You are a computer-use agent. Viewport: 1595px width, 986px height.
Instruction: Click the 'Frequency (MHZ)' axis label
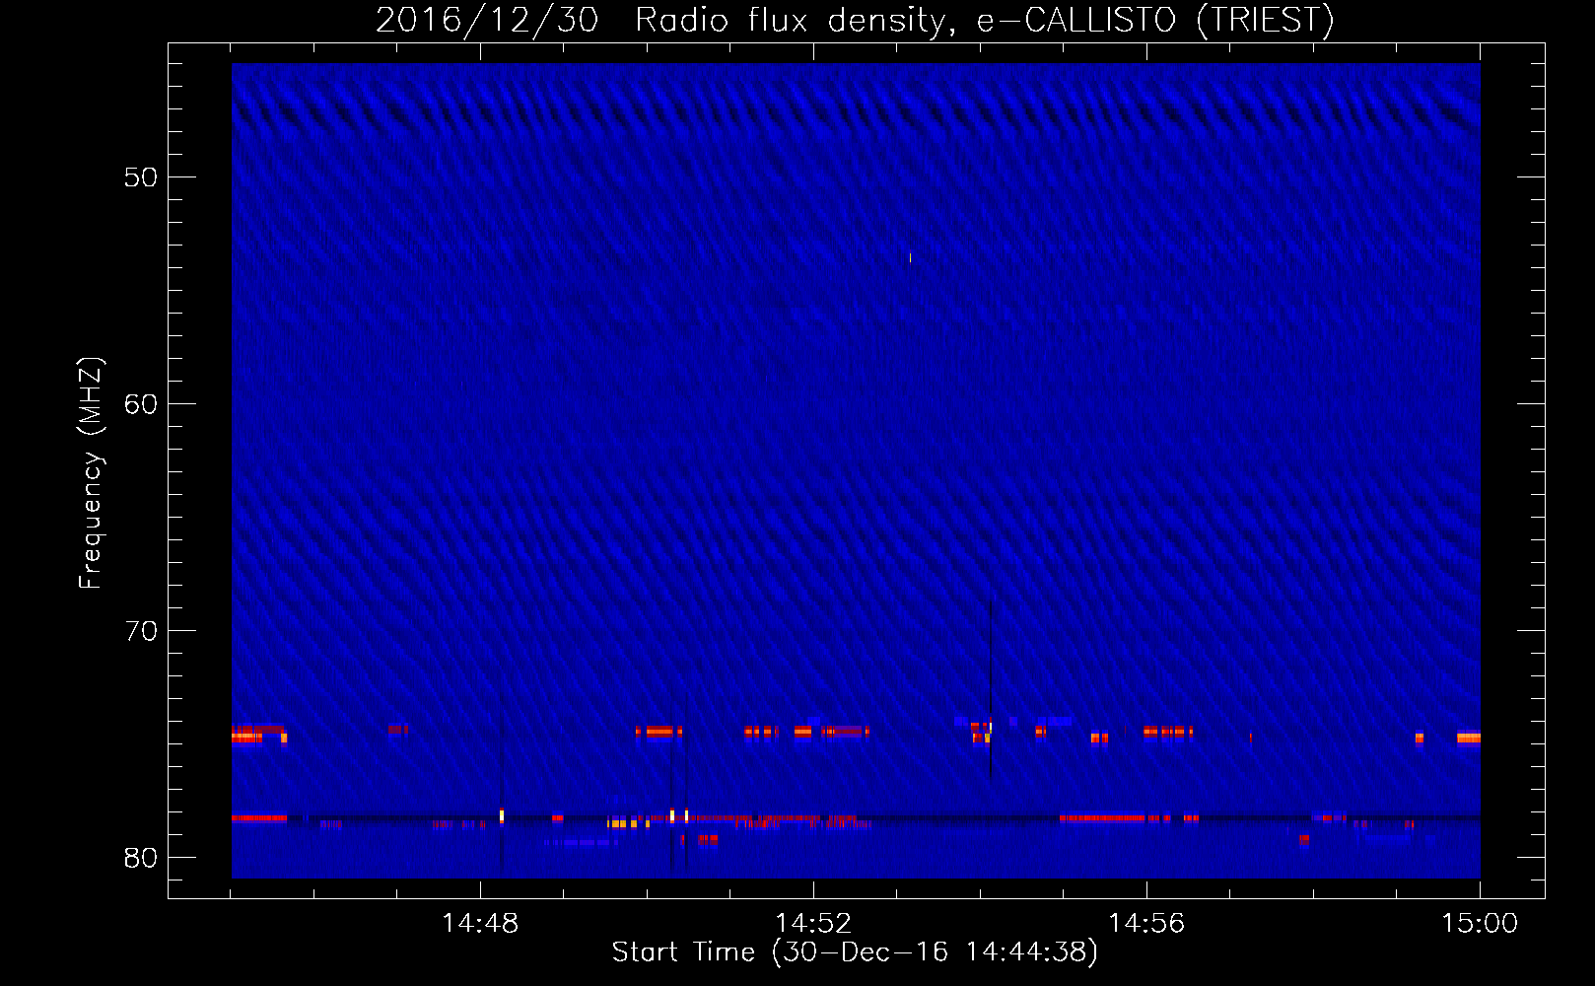point(90,473)
